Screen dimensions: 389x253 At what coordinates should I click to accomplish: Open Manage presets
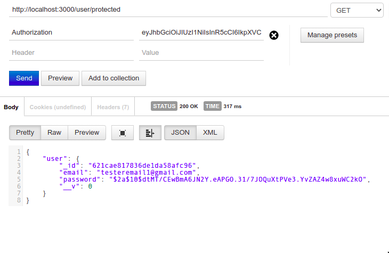[332, 36]
